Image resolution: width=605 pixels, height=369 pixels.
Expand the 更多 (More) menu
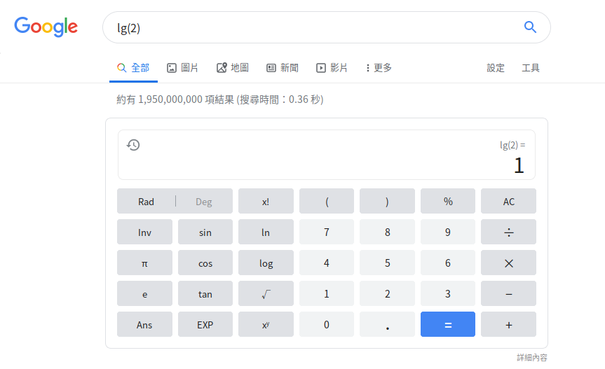coord(379,68)
